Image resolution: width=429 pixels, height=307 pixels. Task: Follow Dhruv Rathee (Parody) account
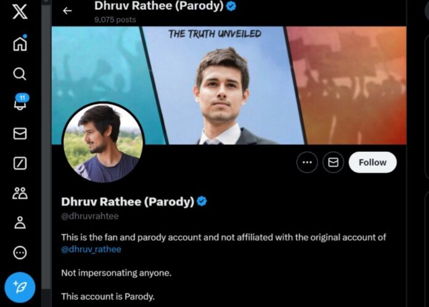click(373, 162)
